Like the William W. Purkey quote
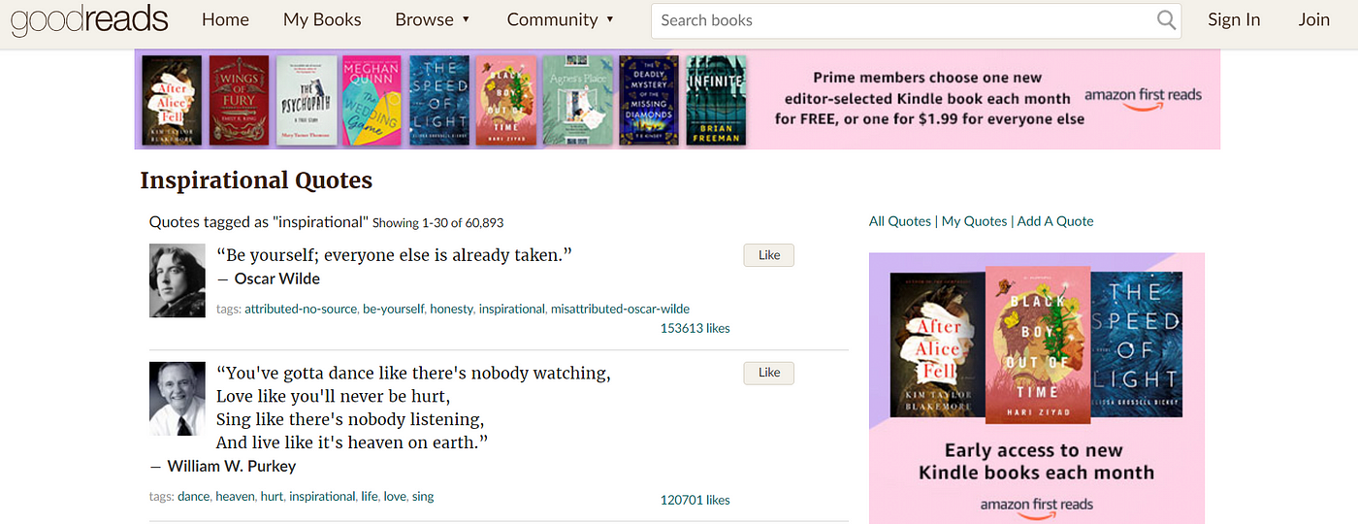Screen dimensions: 1358x524 tap(768, 373)
